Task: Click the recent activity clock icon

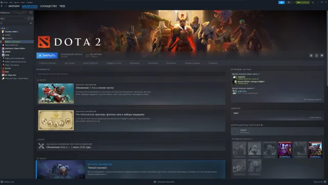Action: (x=29, y=18)
